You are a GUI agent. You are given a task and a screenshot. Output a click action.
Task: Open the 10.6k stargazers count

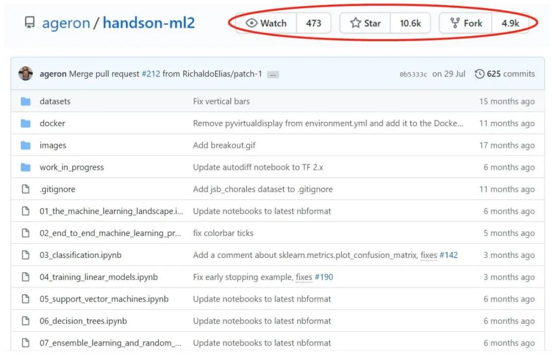point(410,23)
